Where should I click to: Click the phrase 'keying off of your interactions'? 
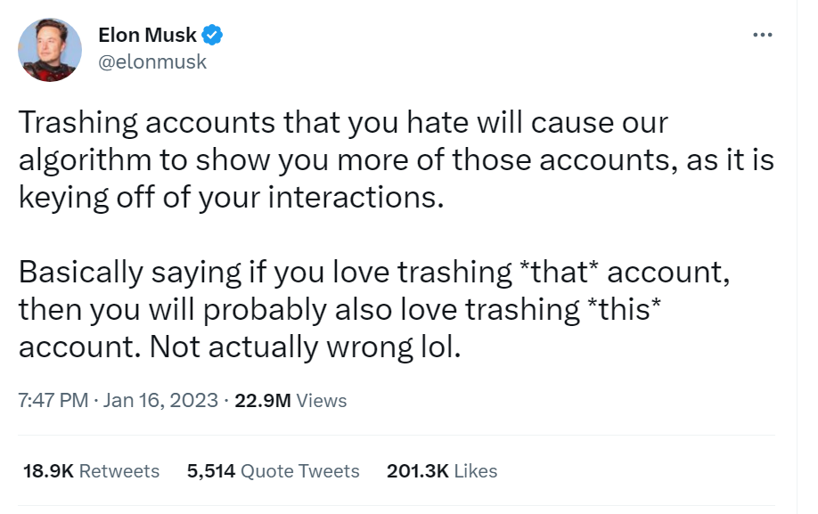(230, 196)
